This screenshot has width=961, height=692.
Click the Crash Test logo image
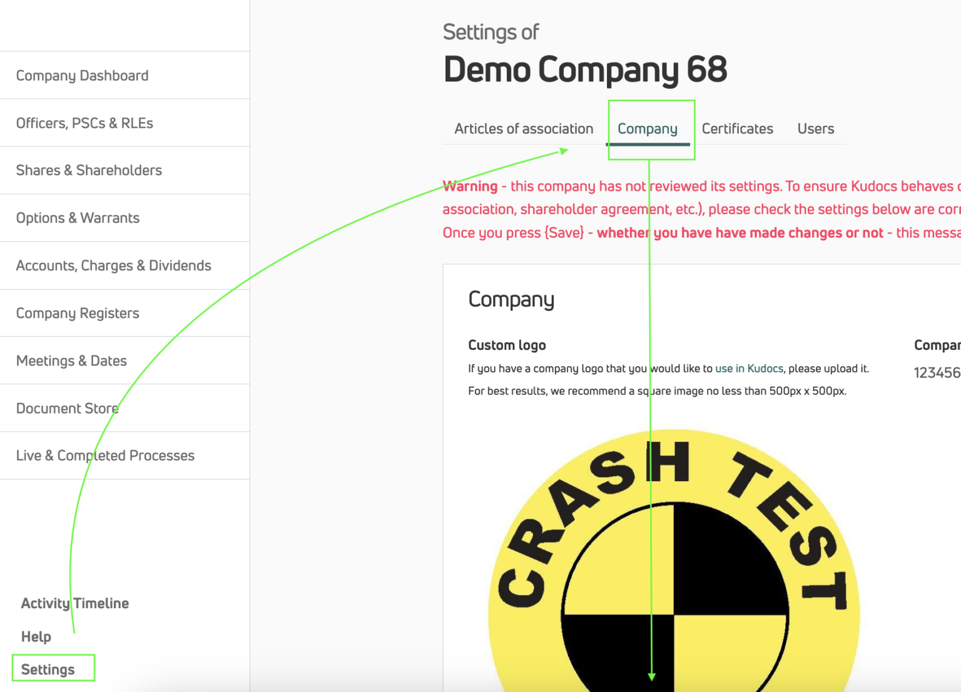point(673,563)
